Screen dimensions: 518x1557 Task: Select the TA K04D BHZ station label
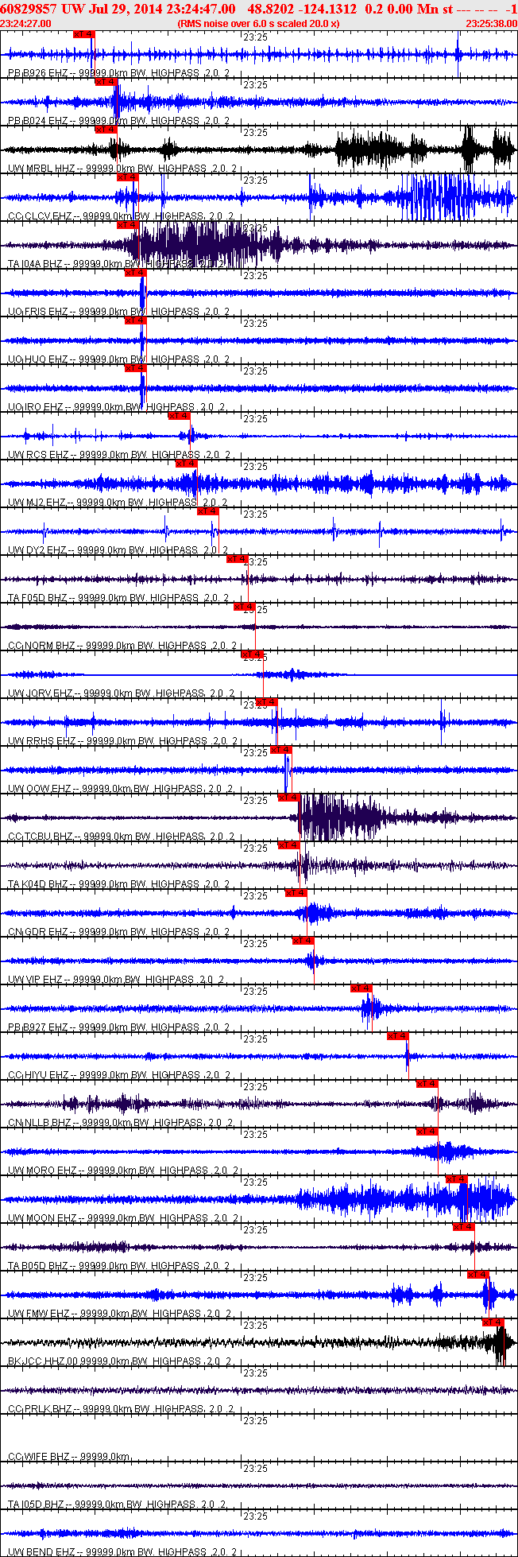(x=119, y=884)
